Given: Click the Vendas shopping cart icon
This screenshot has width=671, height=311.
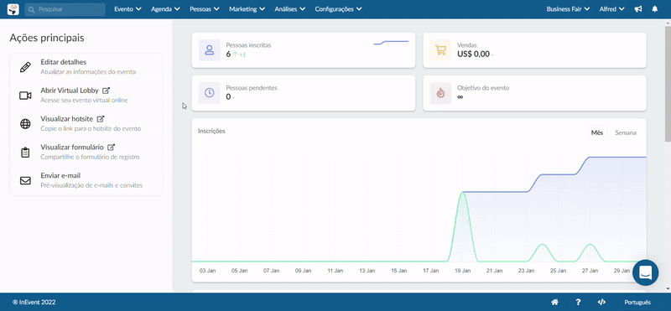Looking at the screenshot, I should (440, 50).
